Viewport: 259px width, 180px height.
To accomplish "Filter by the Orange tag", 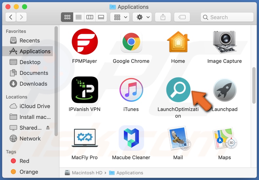I will [x=28, y=172].
